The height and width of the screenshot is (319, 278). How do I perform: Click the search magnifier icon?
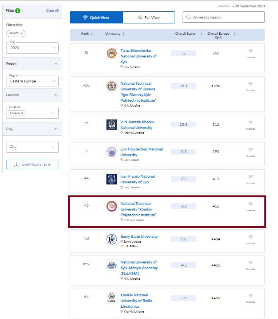tap(189, 17)
